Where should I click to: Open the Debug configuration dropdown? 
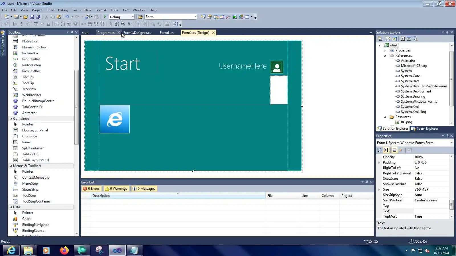(133, 17)
